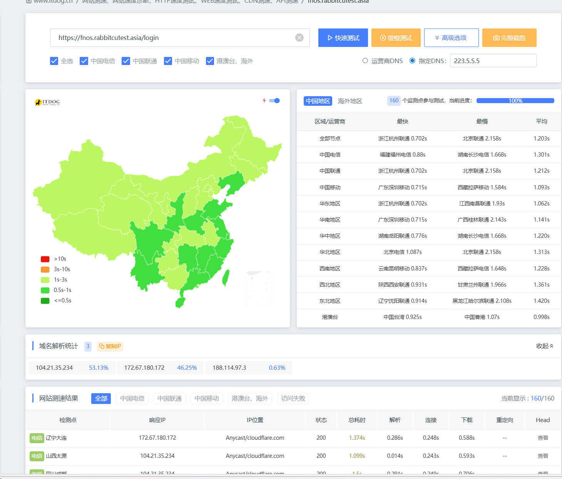
Task: Click the ITDOG logo on the map
Action: tap(47, 102)
